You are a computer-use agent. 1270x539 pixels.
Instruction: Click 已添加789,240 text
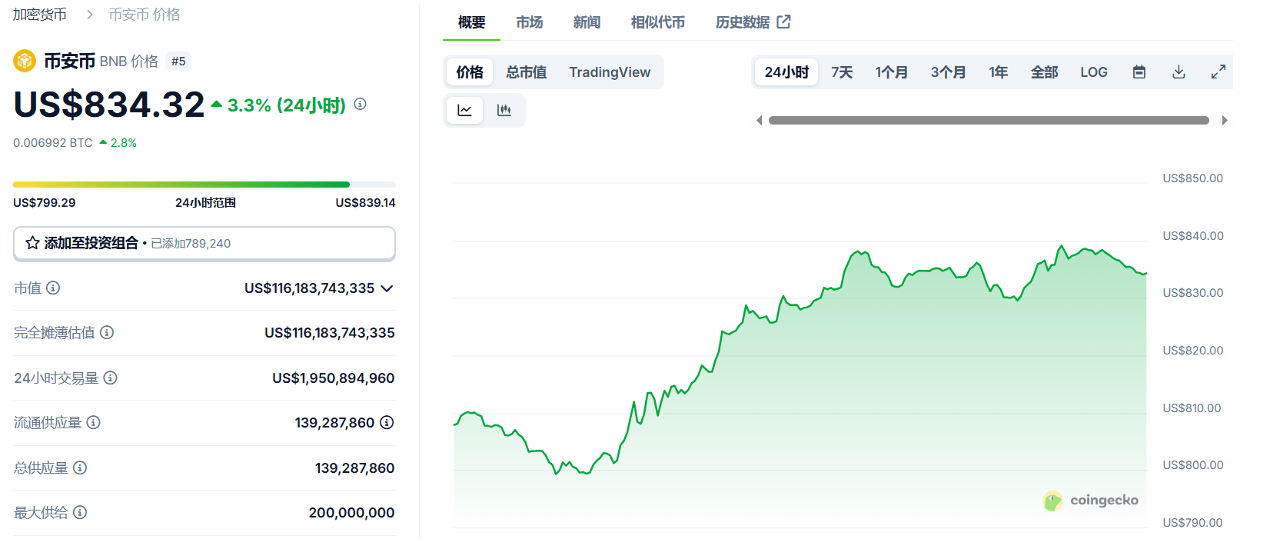[x=191, y=244]
